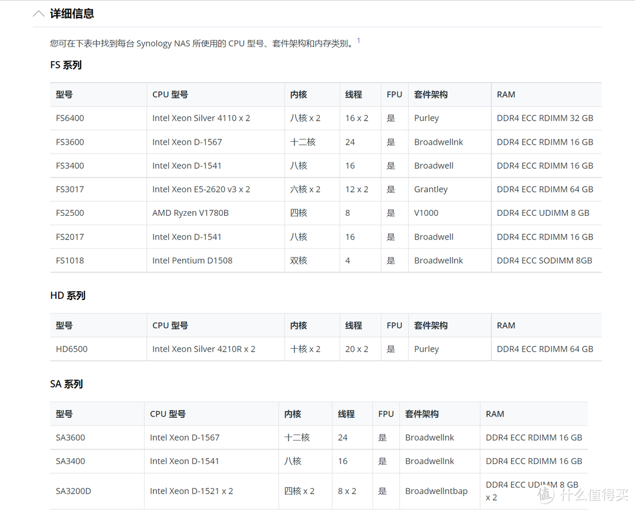Viewport: 635px width, 510px height.
Task: Select the HD 系列 heading
Action: tap(68, 296)
